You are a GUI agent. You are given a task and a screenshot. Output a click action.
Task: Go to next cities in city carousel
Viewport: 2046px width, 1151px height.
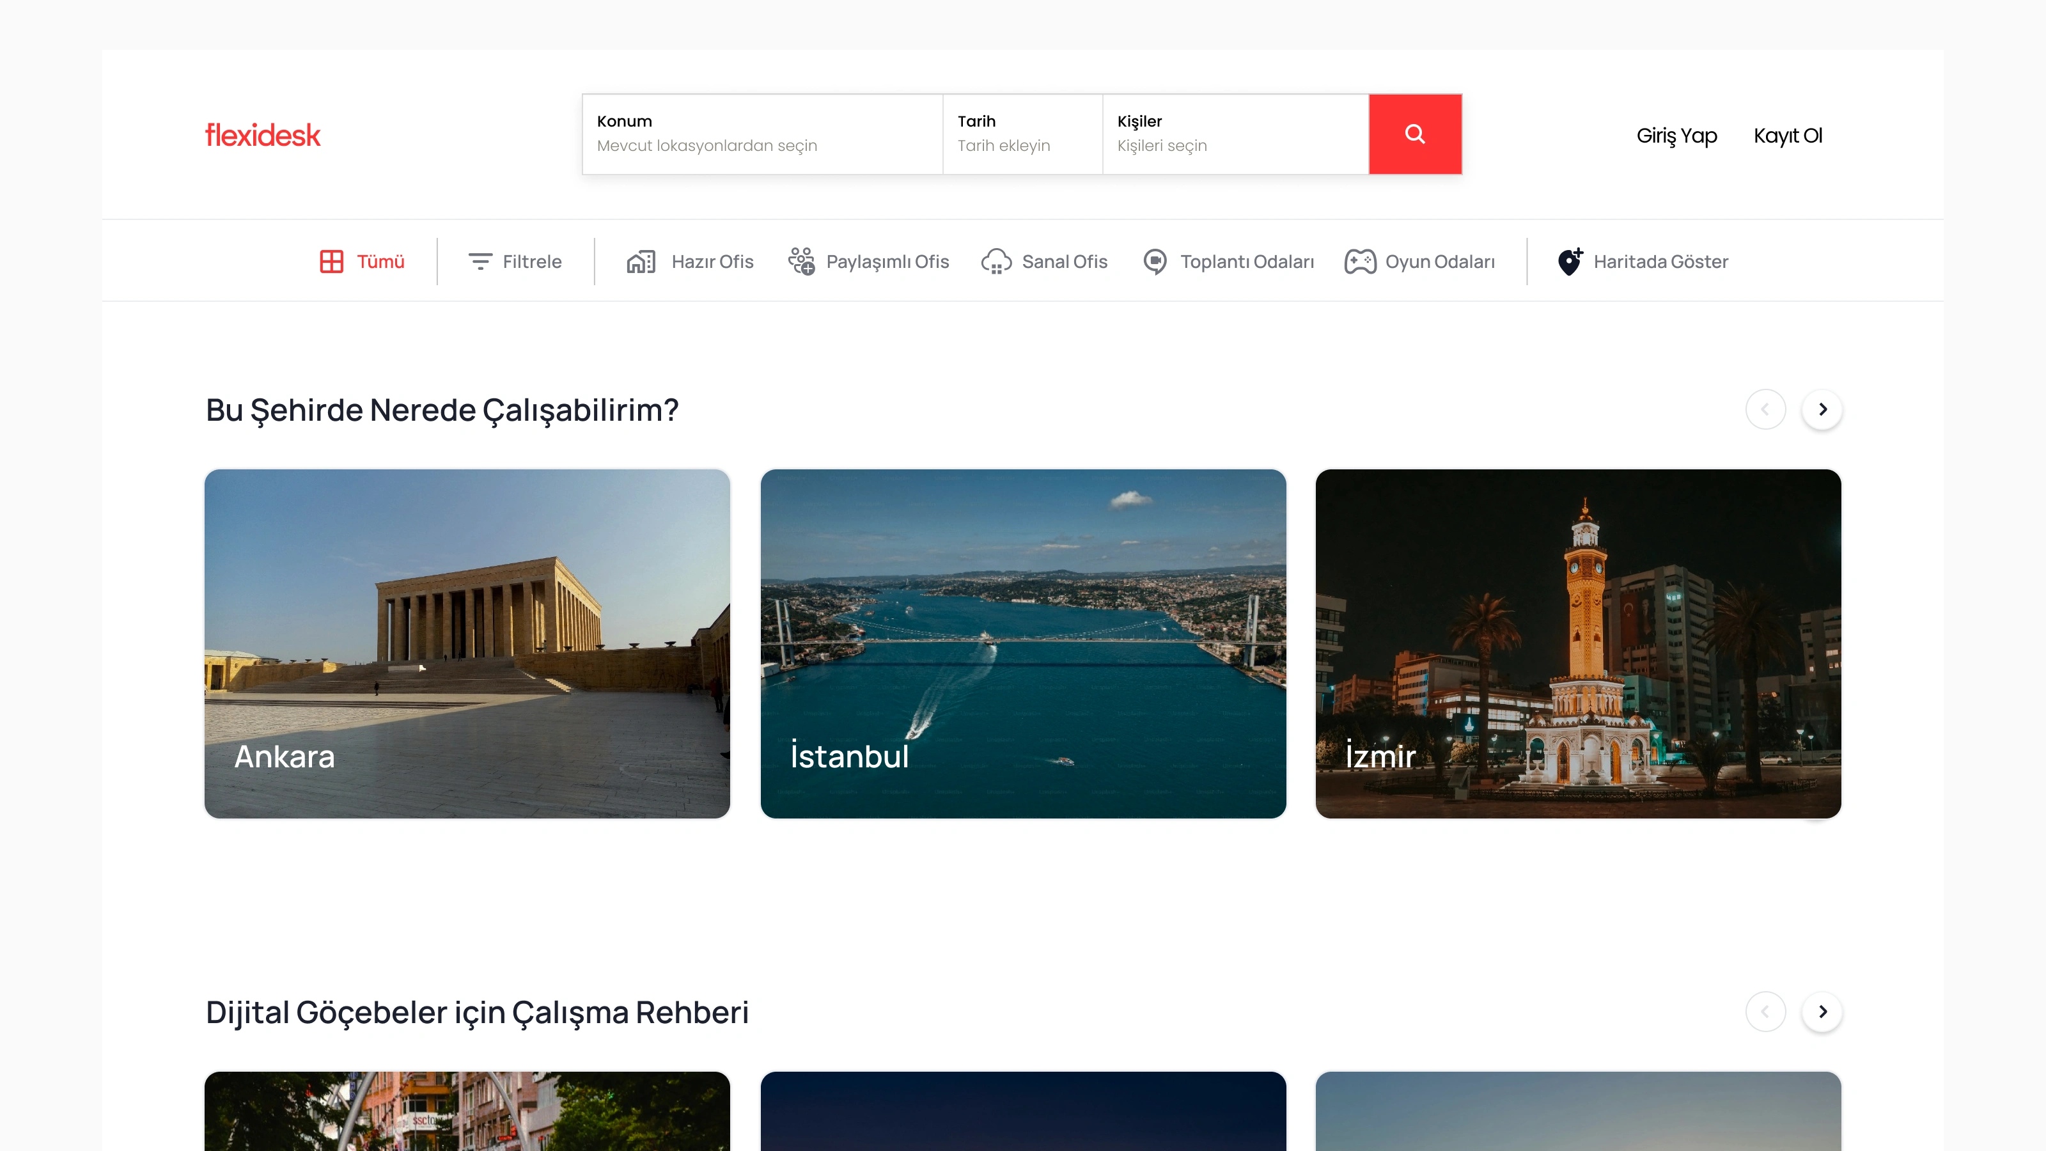point(1822,409)
